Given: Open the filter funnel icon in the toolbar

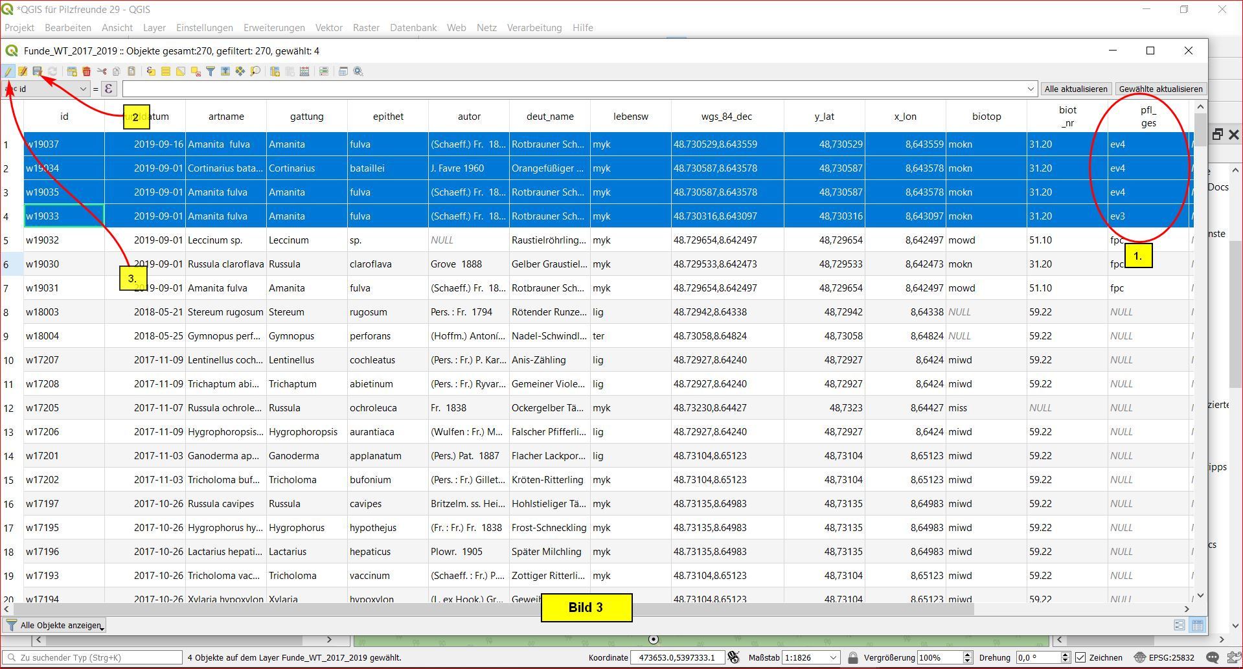Looking at the screenshot, I should click(211, 71).
